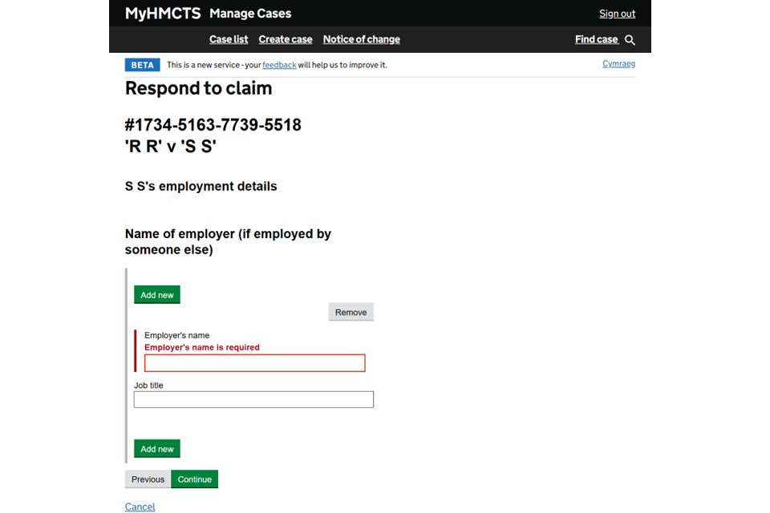Go back with the Previous button
Viewport: 770px width, 513px height.
pos(148,479)
